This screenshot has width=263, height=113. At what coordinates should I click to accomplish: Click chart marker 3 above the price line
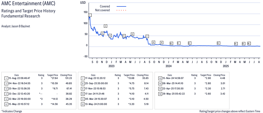pos(105,26)
